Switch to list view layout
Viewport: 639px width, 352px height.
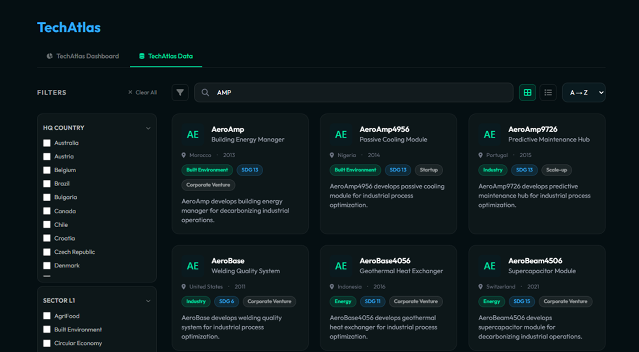tap(548, 93)
